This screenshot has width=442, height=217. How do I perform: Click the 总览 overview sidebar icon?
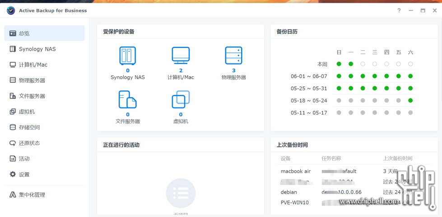tap(13, 33)
